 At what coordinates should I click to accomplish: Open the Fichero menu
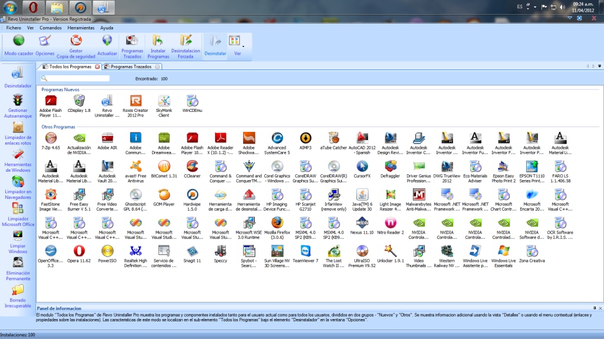click(14, 28)
